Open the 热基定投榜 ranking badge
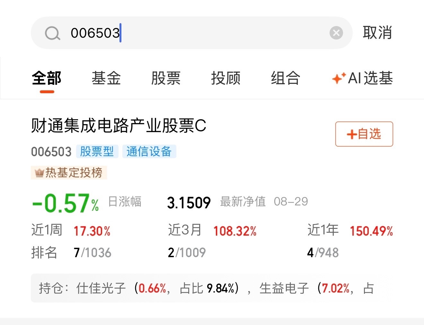Image resolution: width=424 pixels, height=325 pixels. (69, 173)
